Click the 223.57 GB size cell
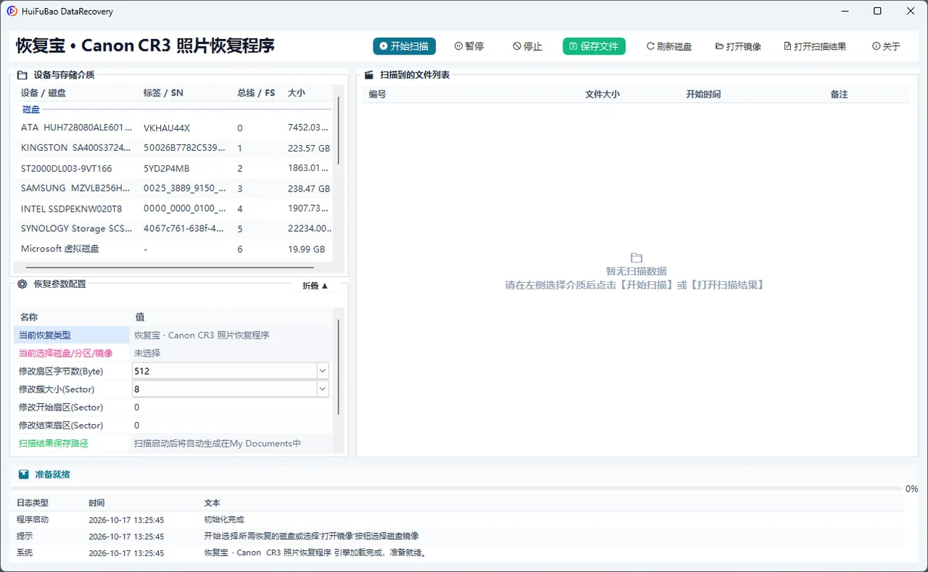 coord(309,148)
